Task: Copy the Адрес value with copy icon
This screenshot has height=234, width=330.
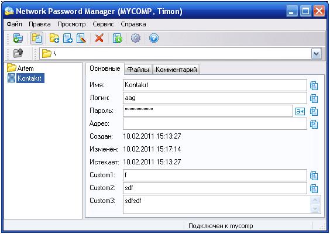Action: tap(314, 124)
